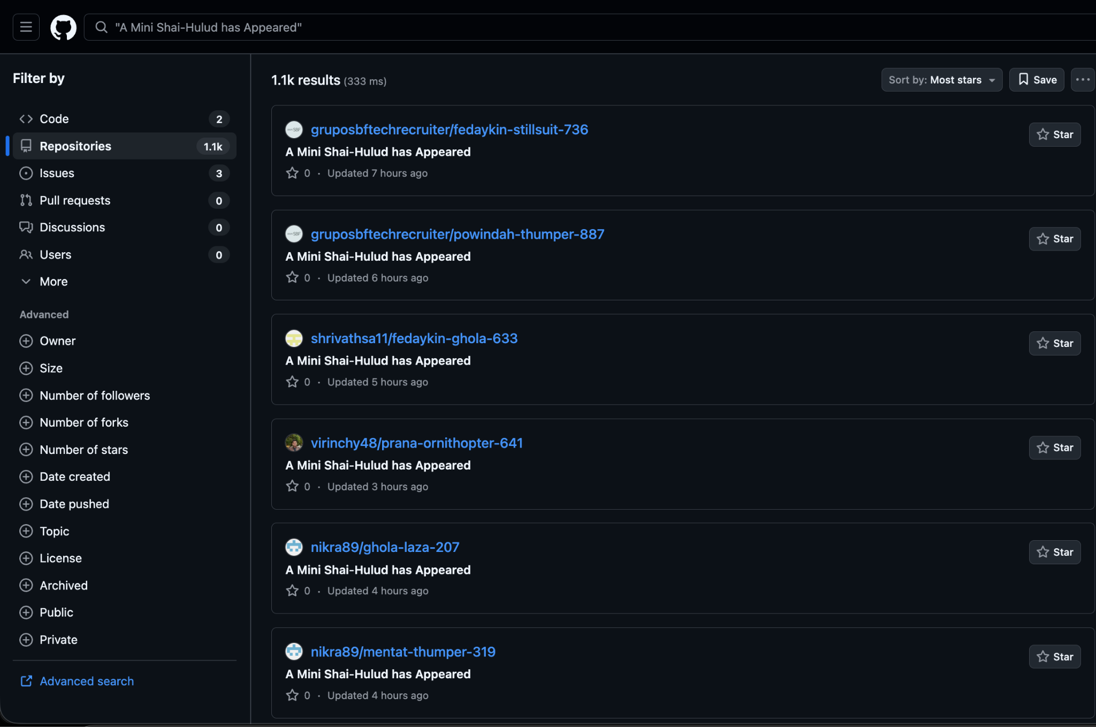The width and height of the screenshot is (1096, 727).
Task: Select the Code results filter
Action: coord(54,119)
